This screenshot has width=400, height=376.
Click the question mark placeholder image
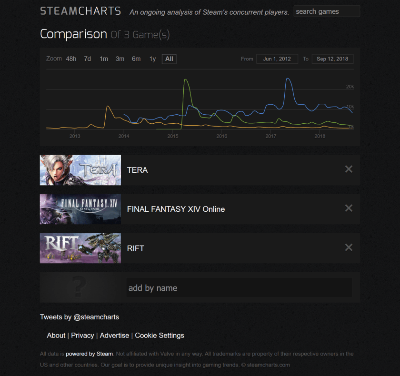[x=80, y=287]
